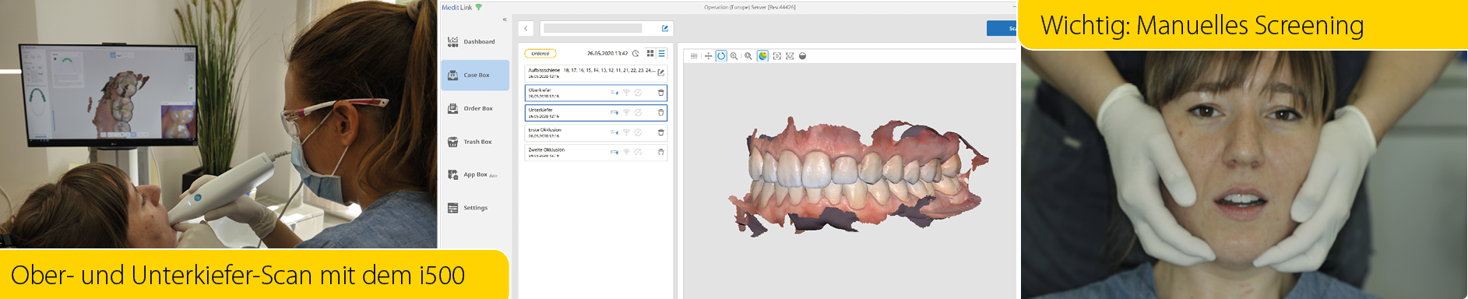Click scanner icon on Zweite Okklusion row
Viewport: 1468px width, 299px height.
pos(614,152)
